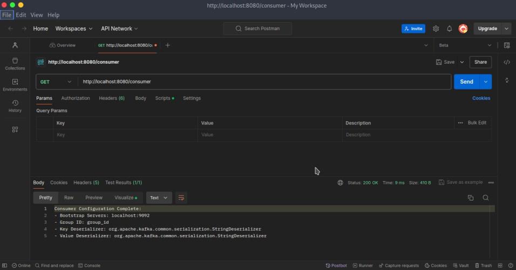Image resolution: width=516 pixels, height=270 pixels.
Task: Open the Workspaces dropdown
Action: (74, 29)
